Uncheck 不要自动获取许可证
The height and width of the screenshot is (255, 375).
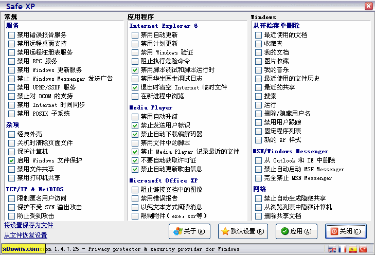point(135,160)
